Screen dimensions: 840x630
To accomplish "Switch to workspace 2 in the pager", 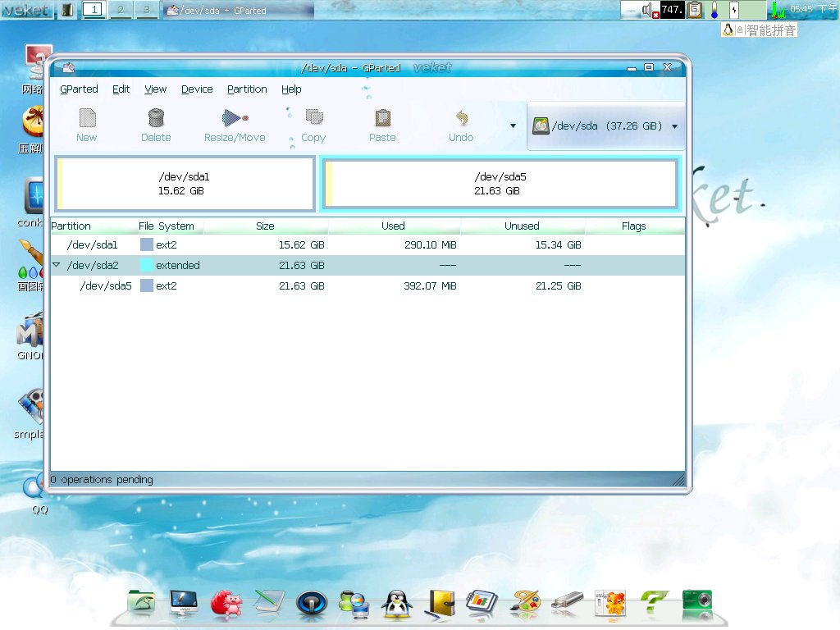I will (121, 10).
